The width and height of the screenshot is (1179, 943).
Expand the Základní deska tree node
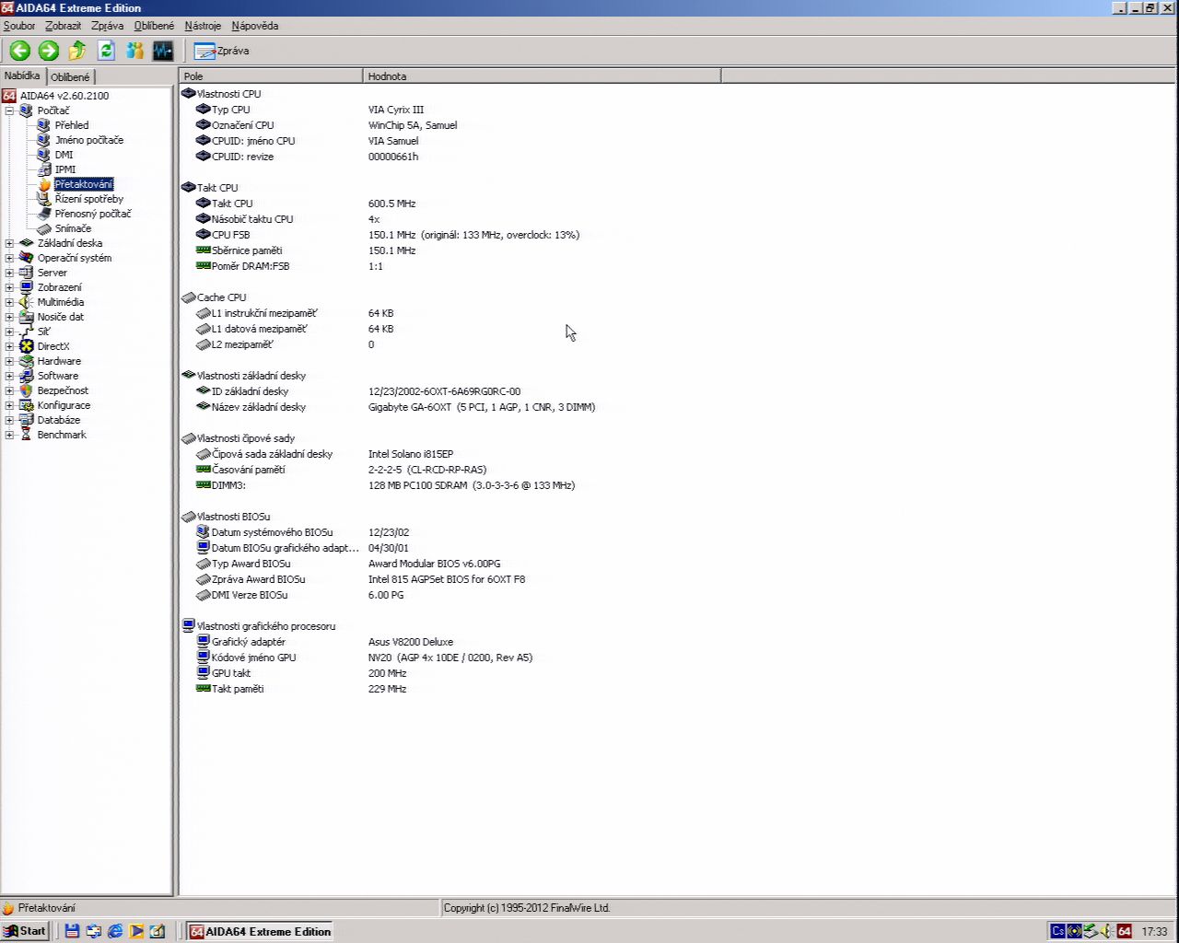[9, 243]
